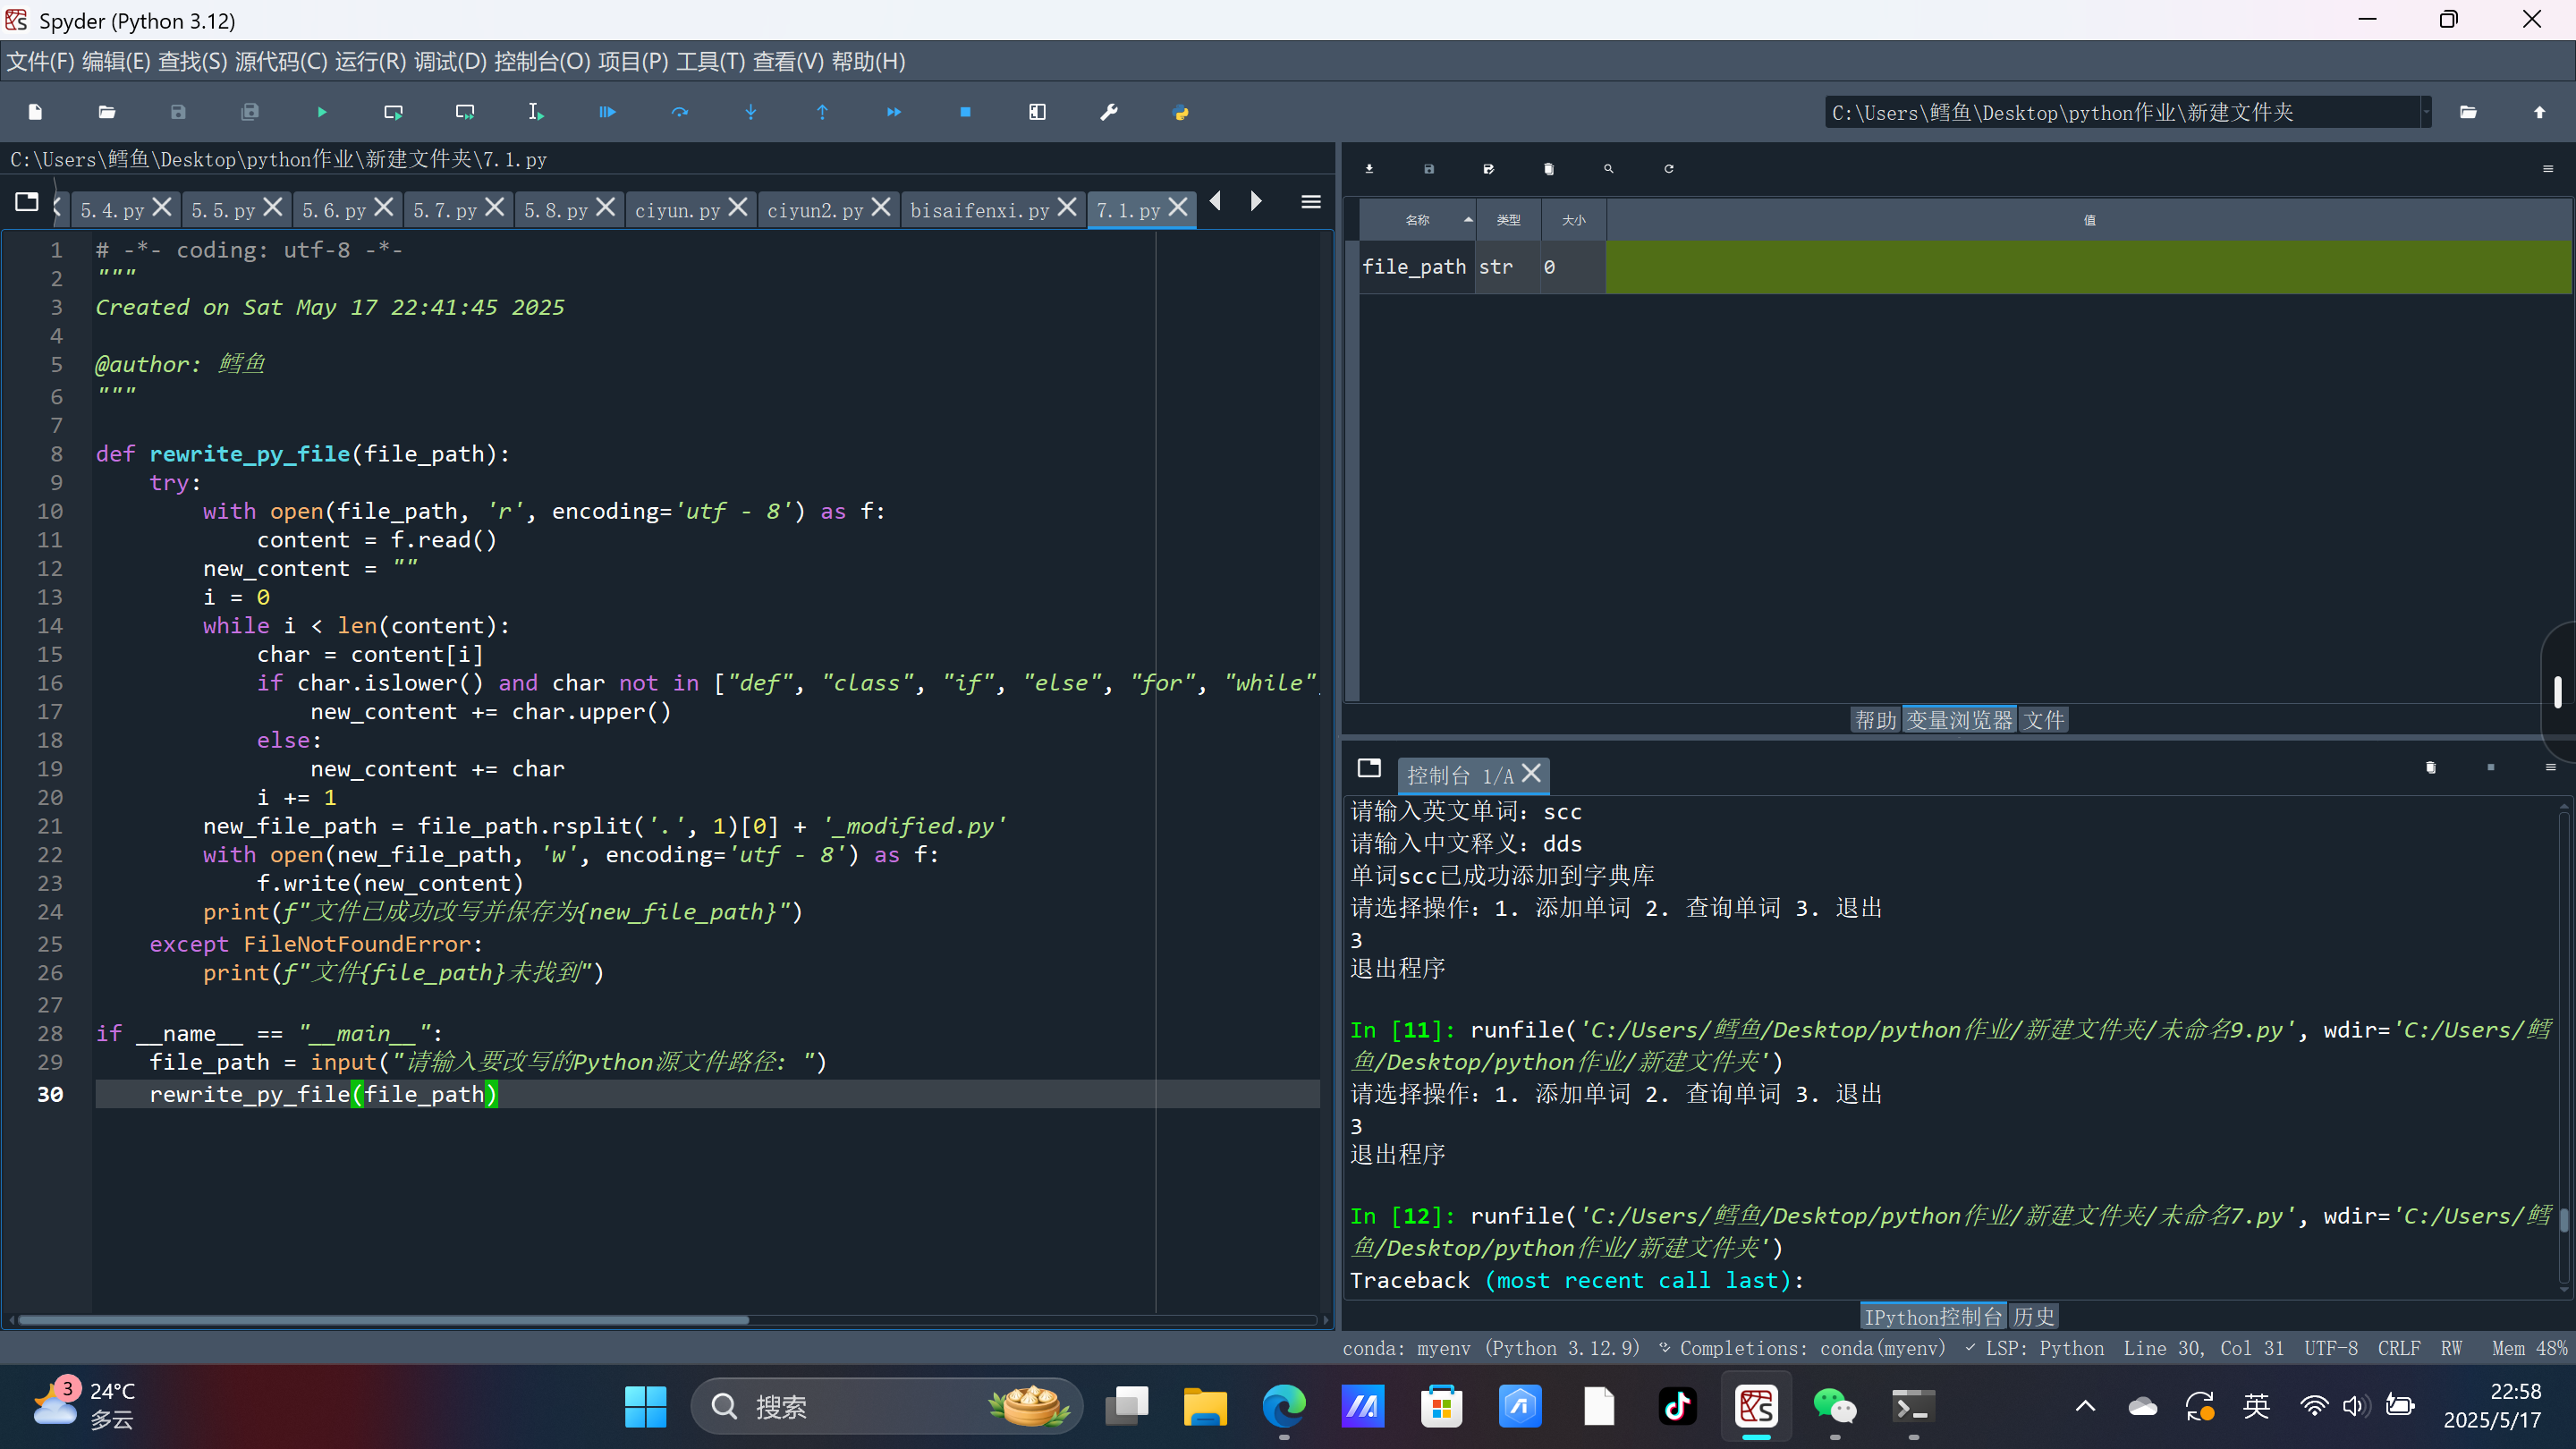Click the Debug file icon
Image resolution: width=2576 pixels, height=1449 pixels.
[x=607, y=112]
